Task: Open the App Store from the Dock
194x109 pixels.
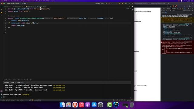Action: point(94,105)
